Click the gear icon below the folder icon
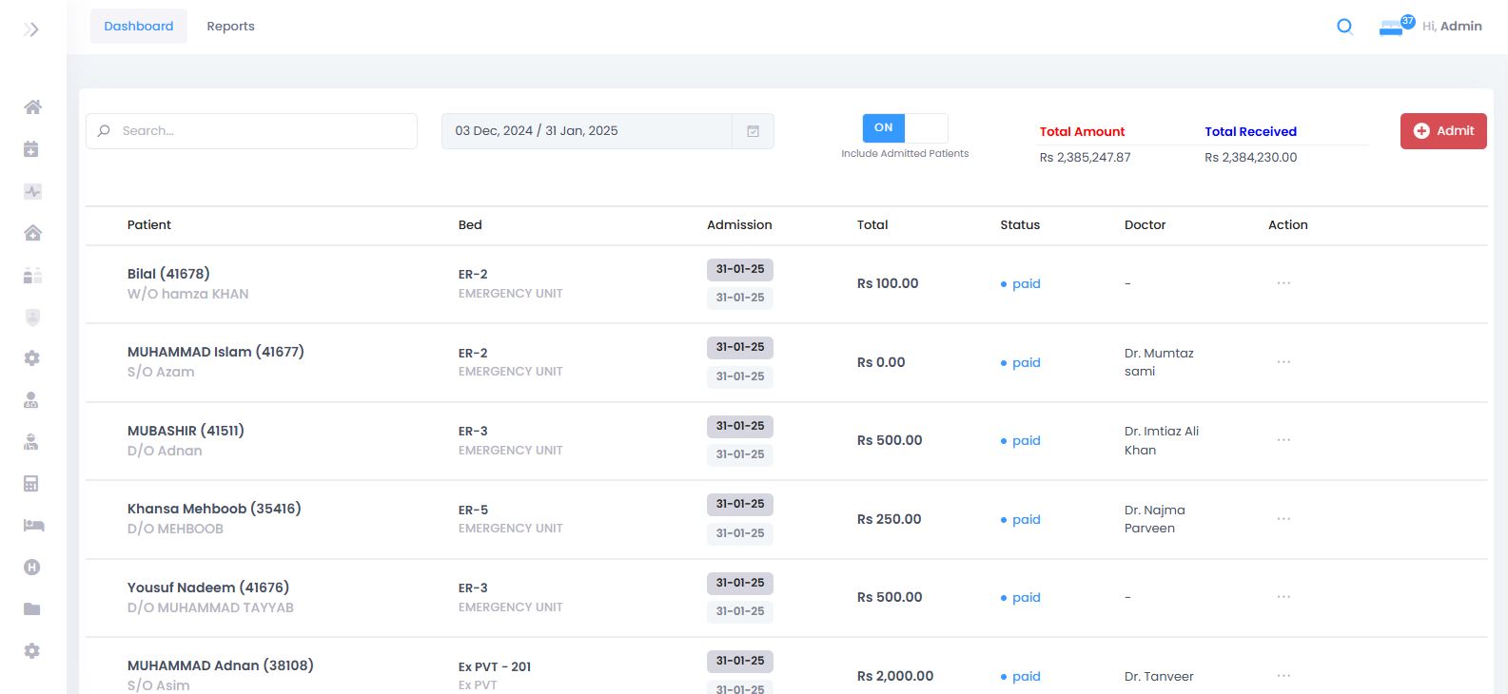 (x=32, y=651)
